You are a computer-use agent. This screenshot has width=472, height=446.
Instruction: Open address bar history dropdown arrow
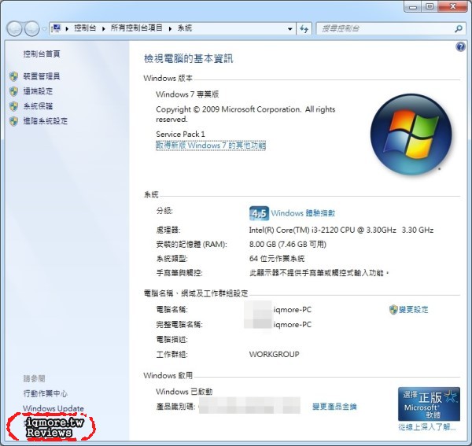[289, 29]
